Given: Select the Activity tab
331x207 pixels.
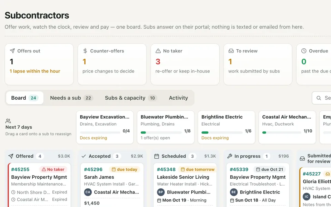Looking at the screenshot, I should [178, 98].
